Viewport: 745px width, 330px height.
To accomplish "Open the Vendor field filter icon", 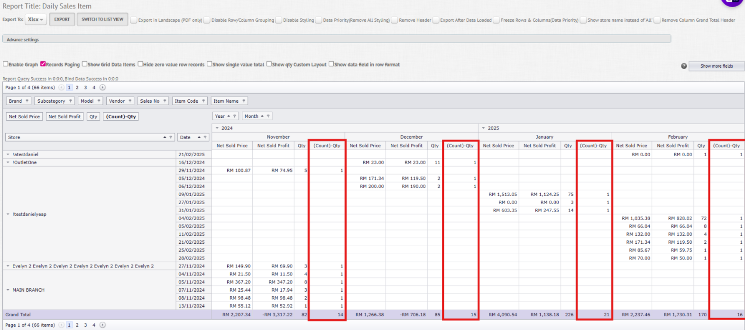I will (x=130, y=101).
